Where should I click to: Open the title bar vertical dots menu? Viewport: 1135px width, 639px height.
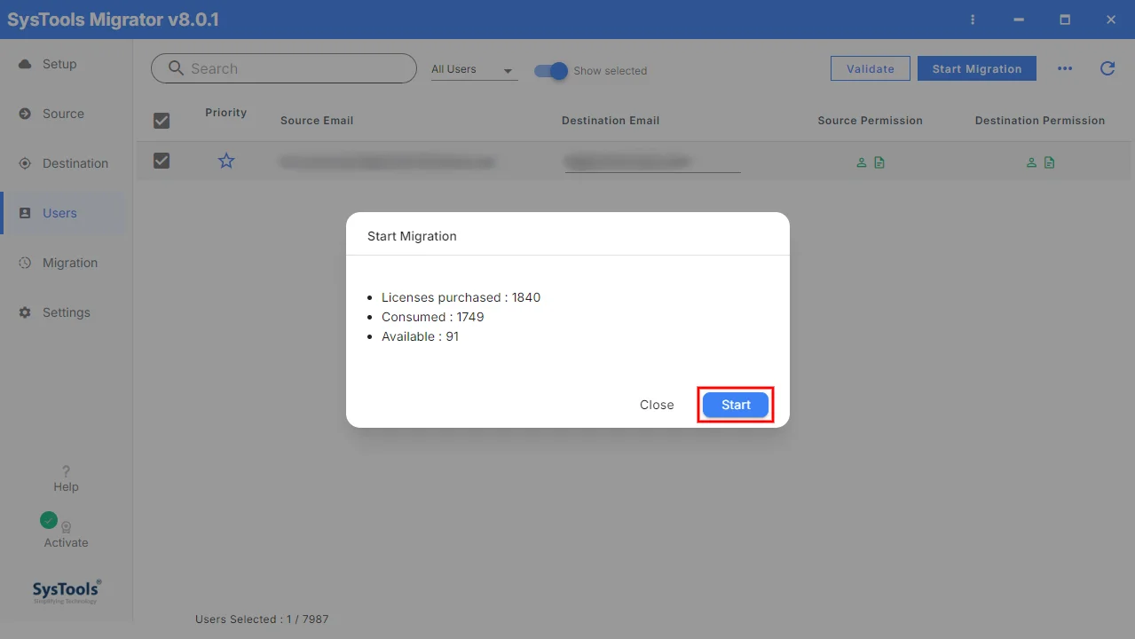973,20
